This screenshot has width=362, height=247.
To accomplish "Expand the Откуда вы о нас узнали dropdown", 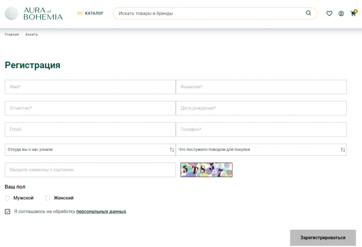I will coord(90,149).
